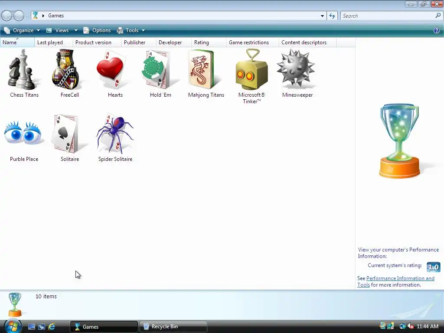The image size is (444, 333).
Task: Expand the address bar history dropdown
Action: click(322, 16)
